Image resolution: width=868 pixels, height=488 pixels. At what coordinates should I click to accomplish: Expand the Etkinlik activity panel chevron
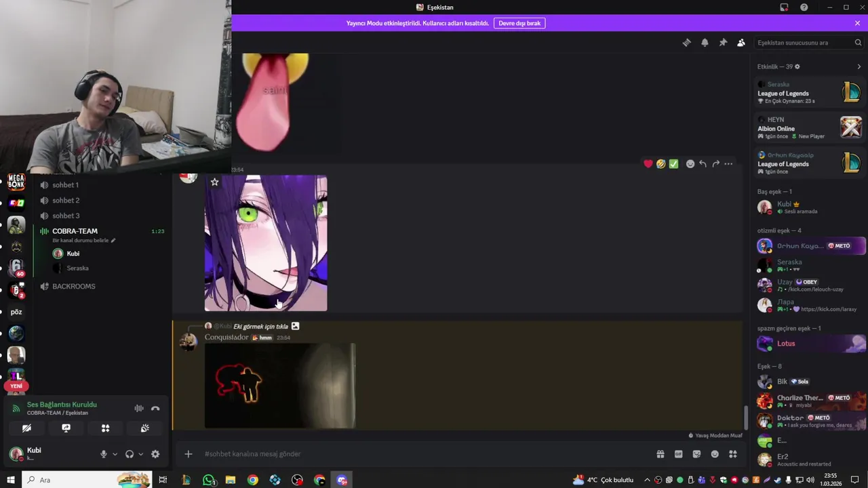pos(859,66)
